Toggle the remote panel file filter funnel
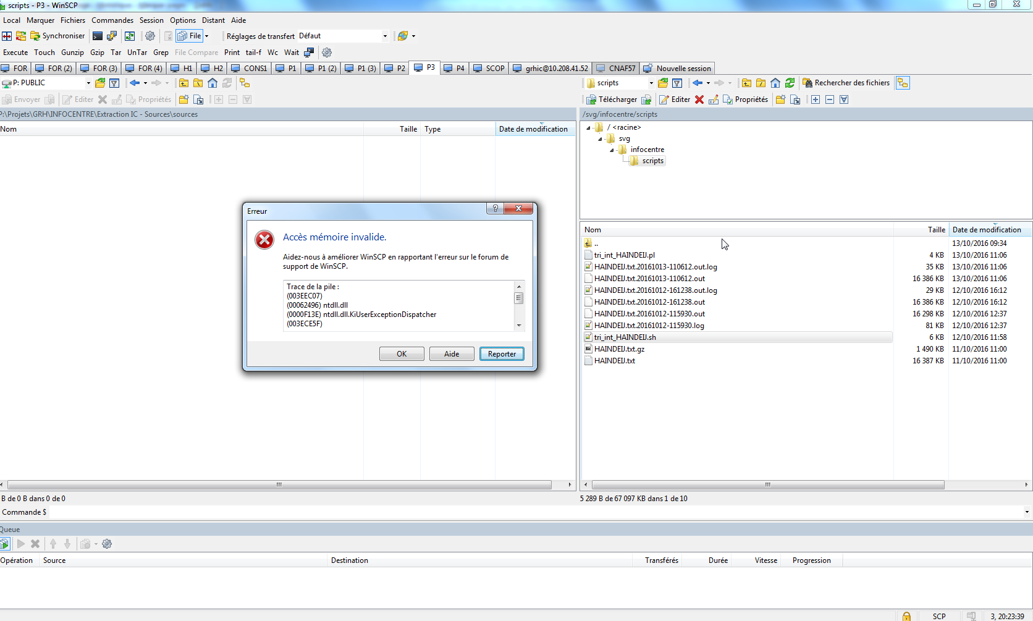Image resolution: width=1033 pixels, height=621 pixels. click(x=677, y=82)
